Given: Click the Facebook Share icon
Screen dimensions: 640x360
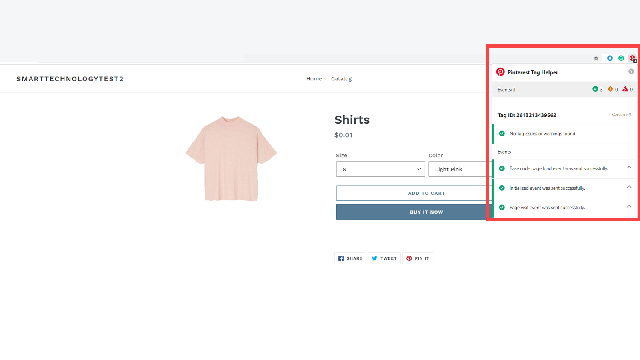Looking at the screenshot, I should coord(341,258).
